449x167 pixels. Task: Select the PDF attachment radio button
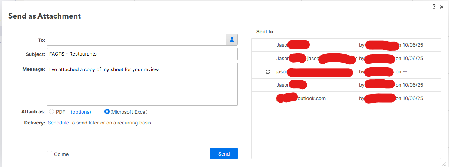51,112
